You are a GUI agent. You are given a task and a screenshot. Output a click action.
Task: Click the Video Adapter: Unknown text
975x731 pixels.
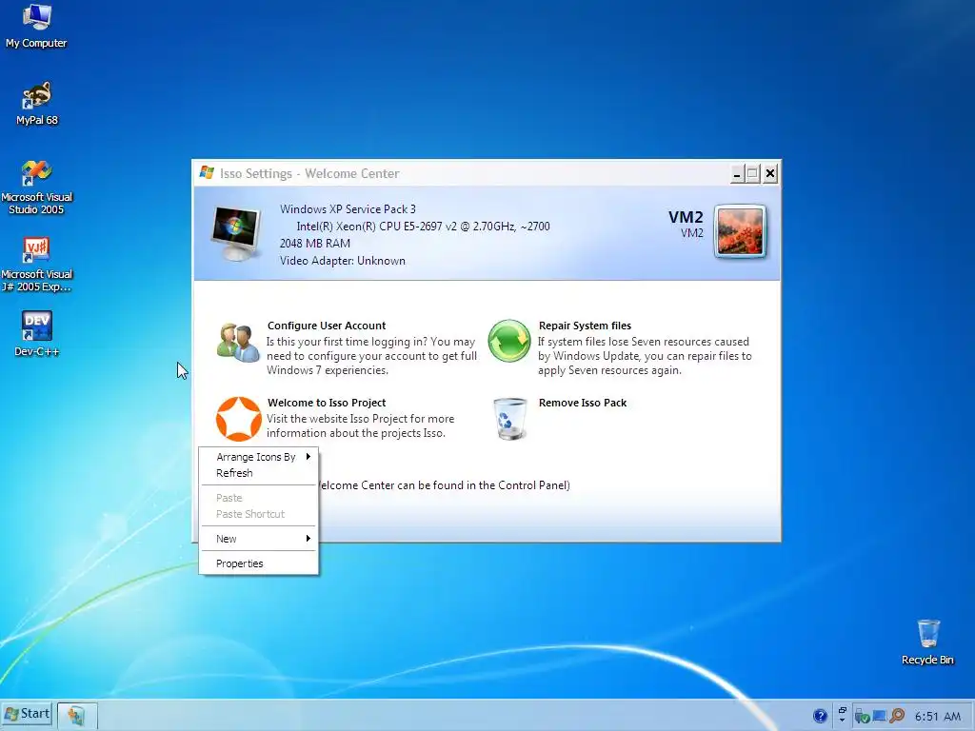(x=342, y=261)
